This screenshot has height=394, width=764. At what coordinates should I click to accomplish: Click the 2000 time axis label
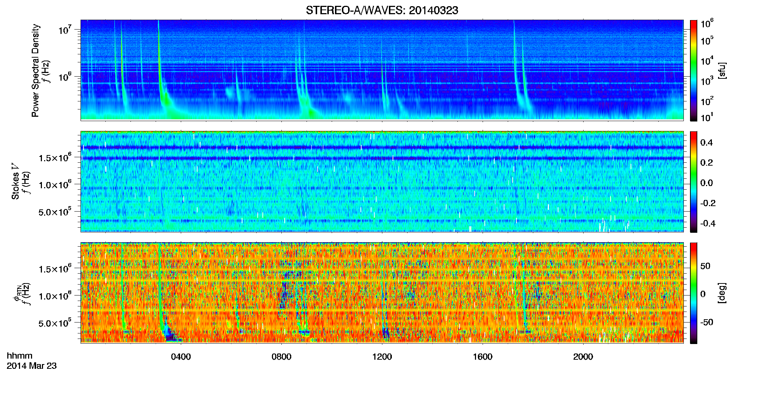click(x=583, y=357)
